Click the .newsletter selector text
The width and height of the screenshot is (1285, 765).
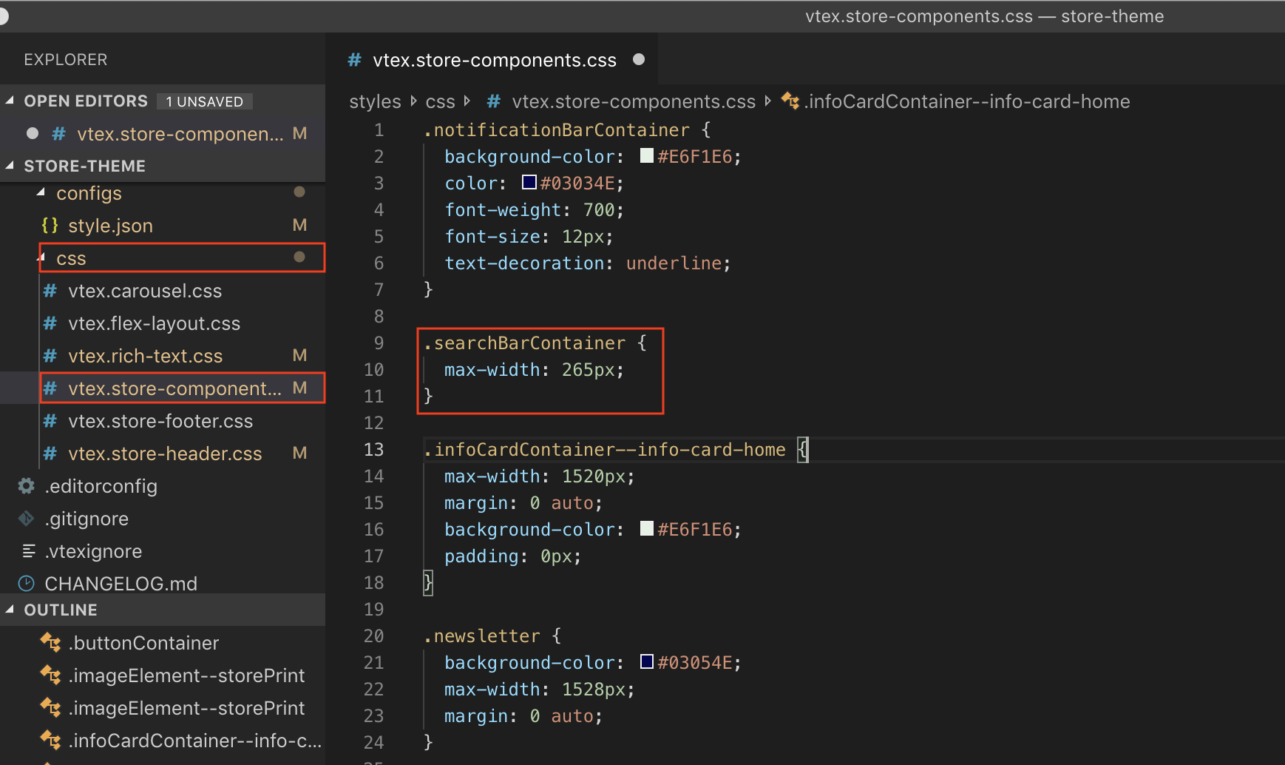coord(481,636)
